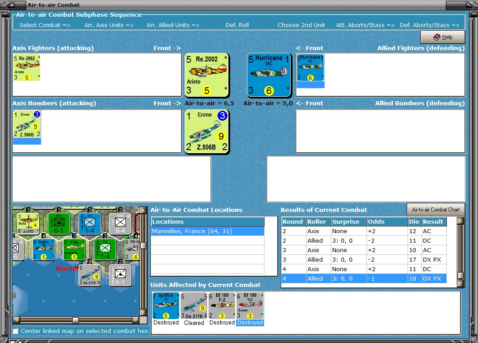This screenshot has height=343, width=478.
Task: Select the destroyed Spitfire IX unit counter
Action: (166, 306)
